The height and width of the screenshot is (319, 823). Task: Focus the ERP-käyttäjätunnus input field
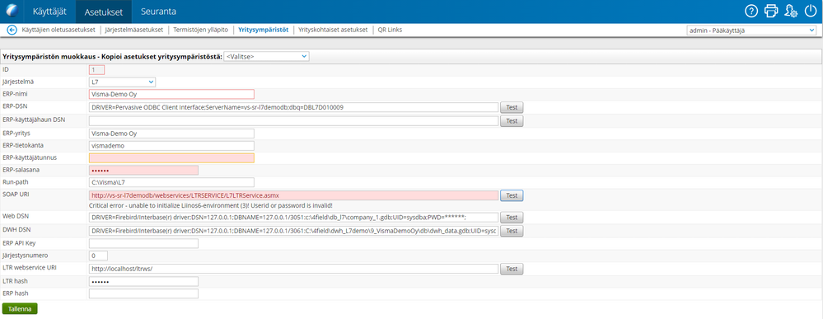pos(171,157)
